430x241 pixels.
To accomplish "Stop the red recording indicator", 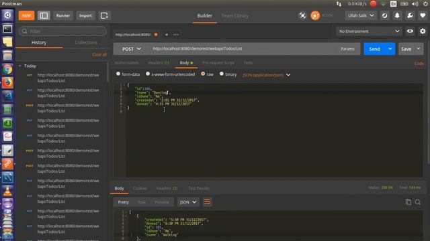I will point(373,3).
